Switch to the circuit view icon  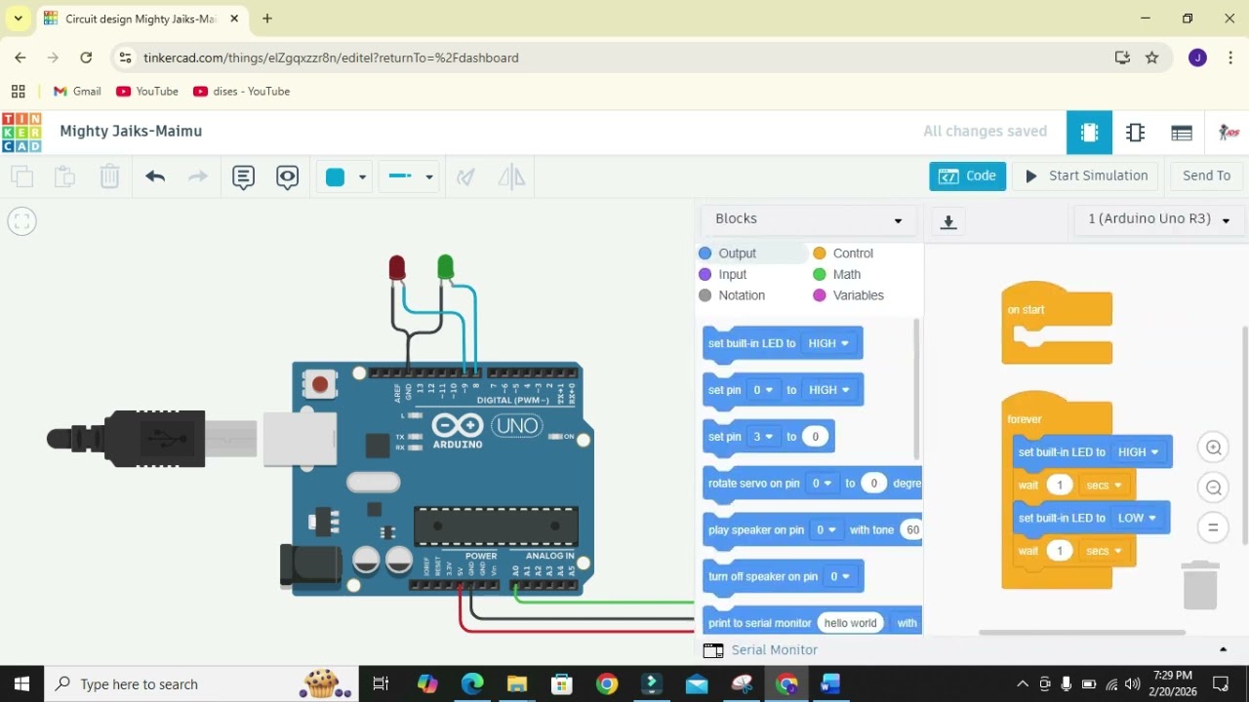pos(1089,133)
